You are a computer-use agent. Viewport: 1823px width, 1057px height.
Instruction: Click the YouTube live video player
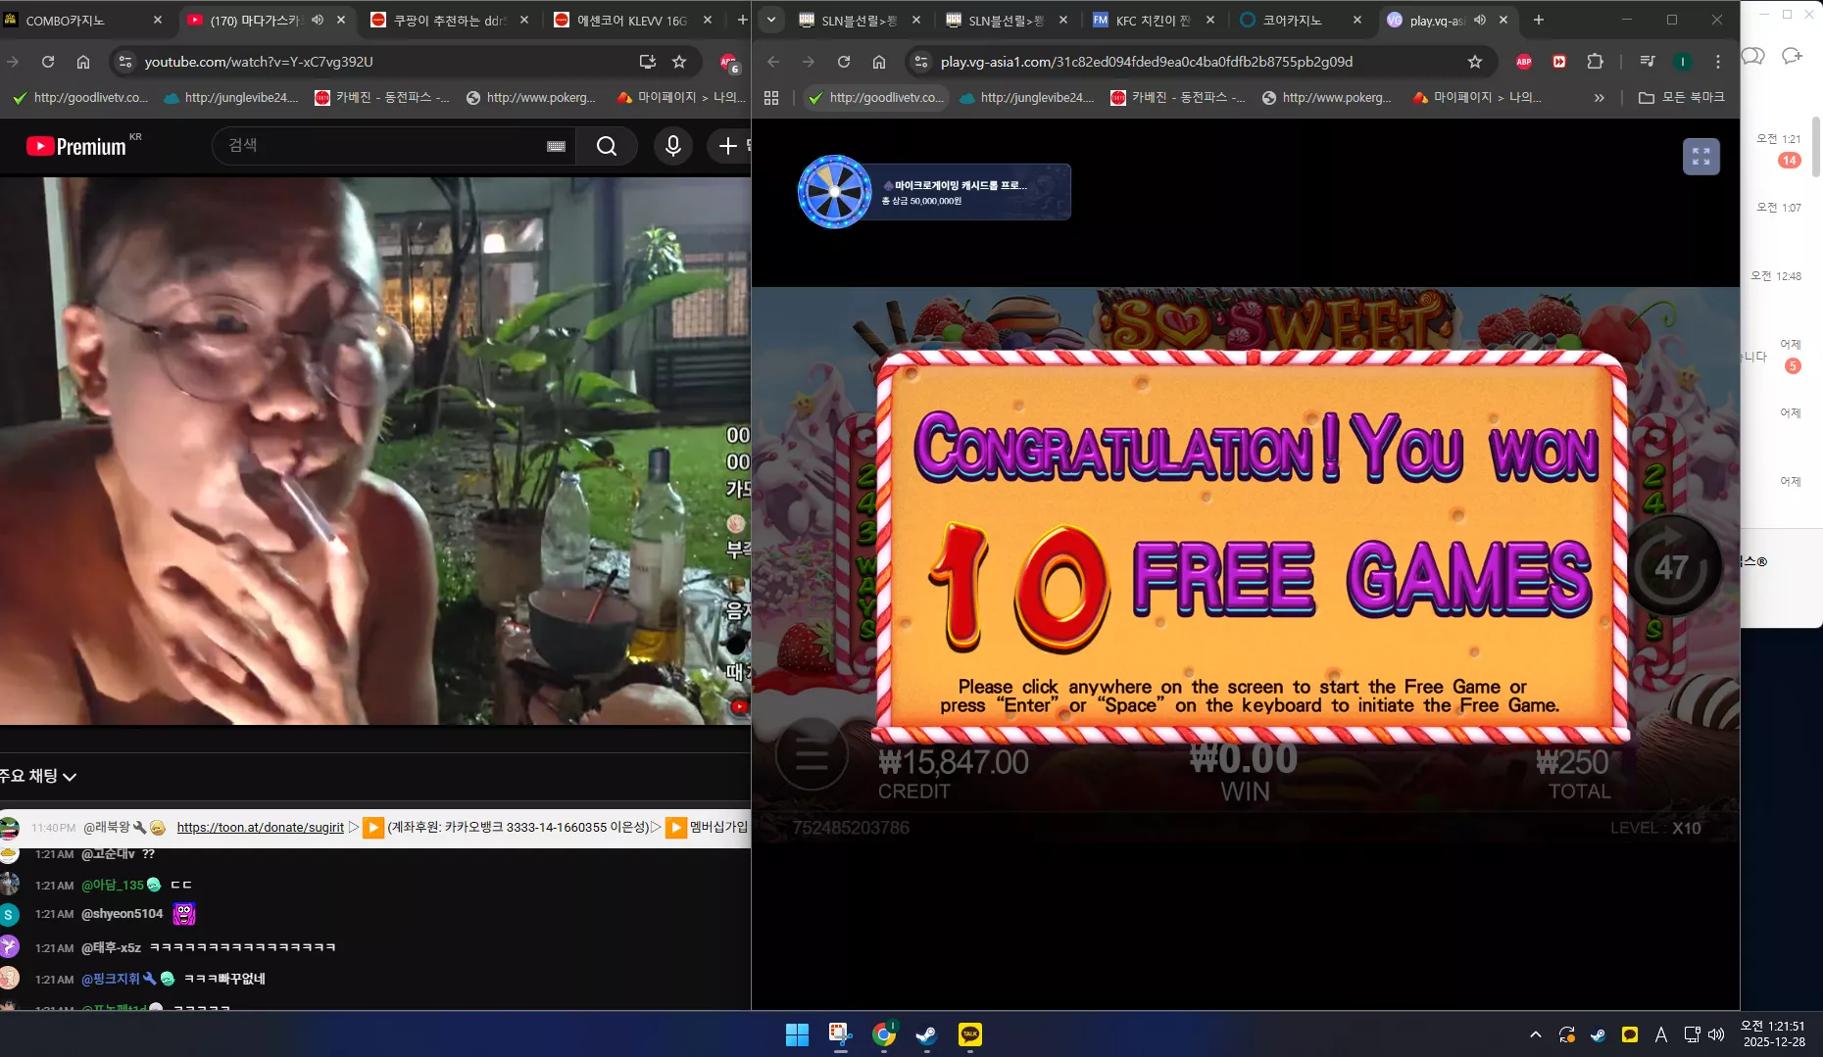(x=375, y=451)
